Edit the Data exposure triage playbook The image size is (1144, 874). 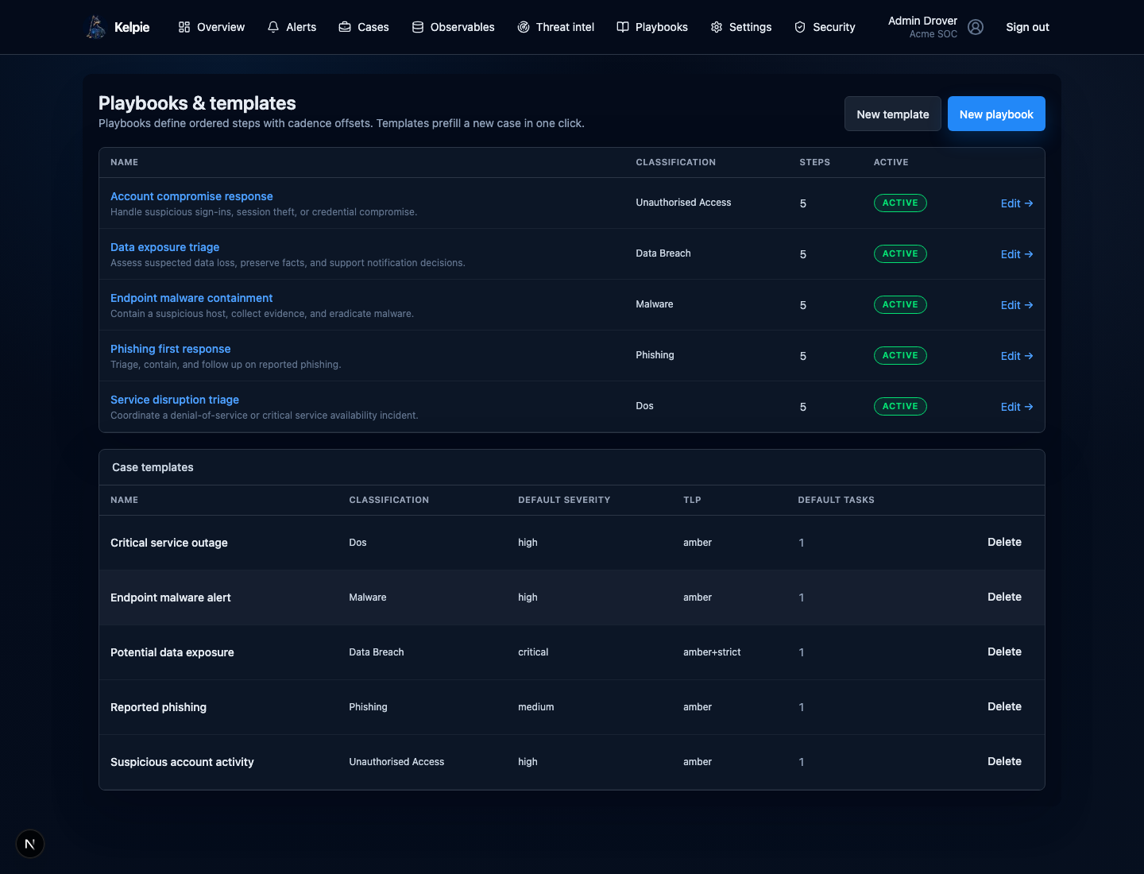(1017, 254)
